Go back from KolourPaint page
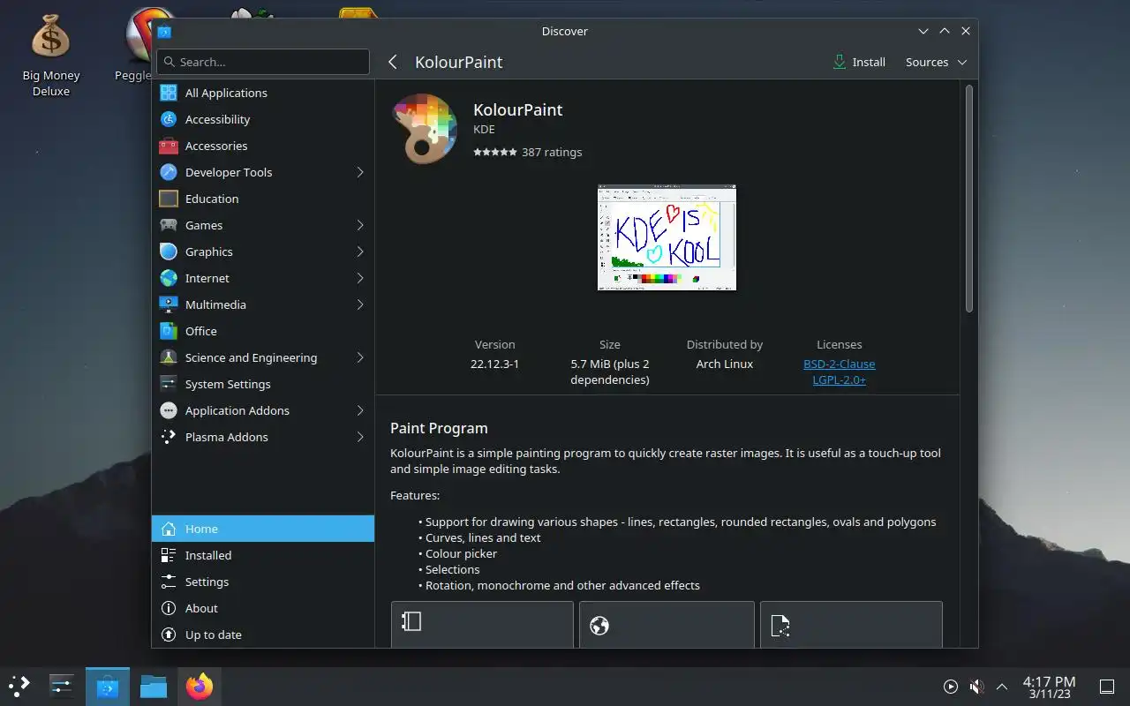 (393, 62)
